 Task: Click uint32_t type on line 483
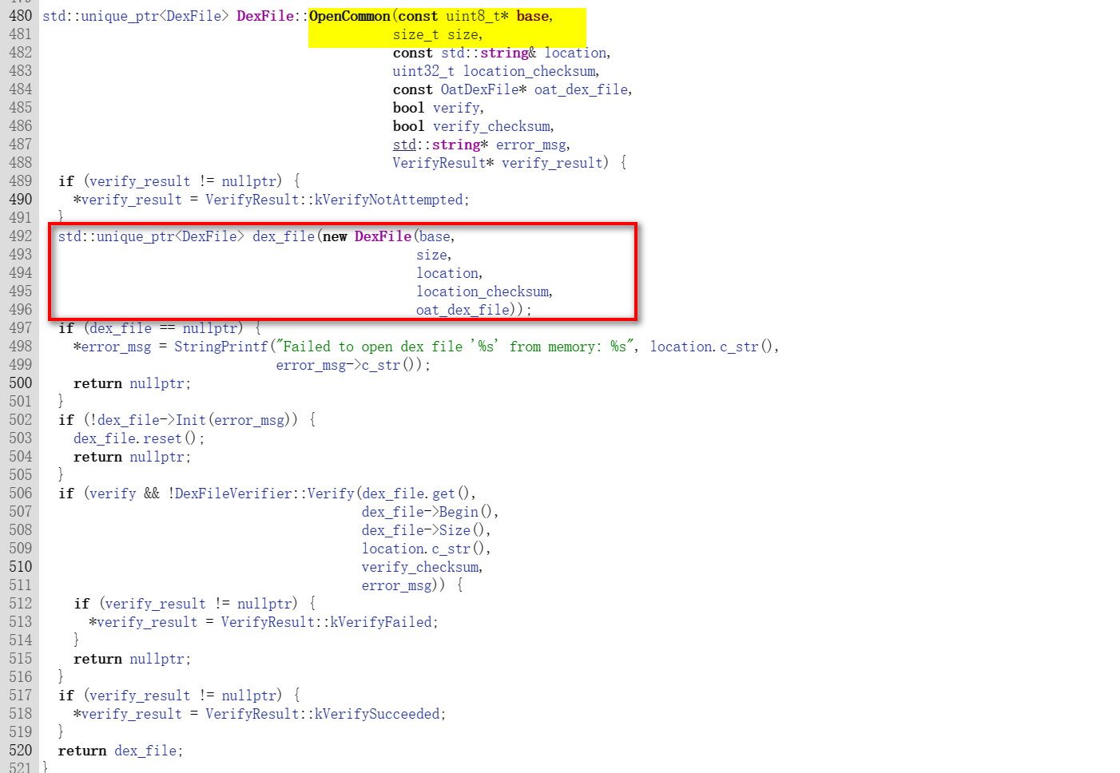tap(423, 71)
